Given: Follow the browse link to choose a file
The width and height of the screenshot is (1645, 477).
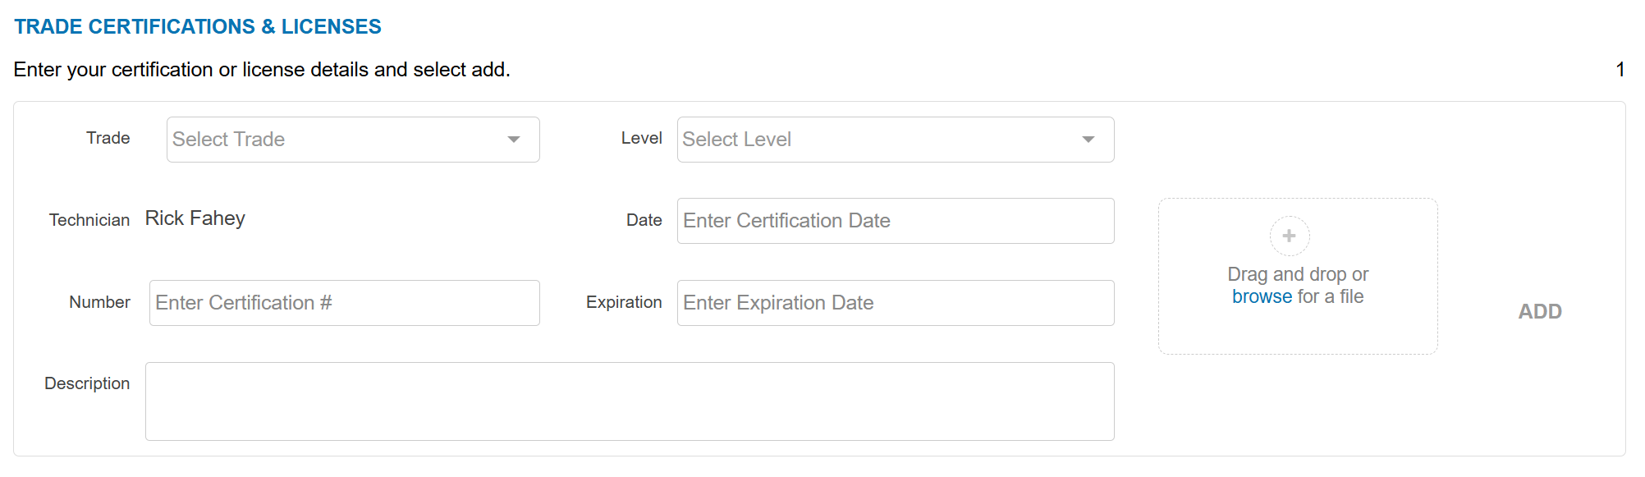Looking at the screenshot, I should point(1262,297).
